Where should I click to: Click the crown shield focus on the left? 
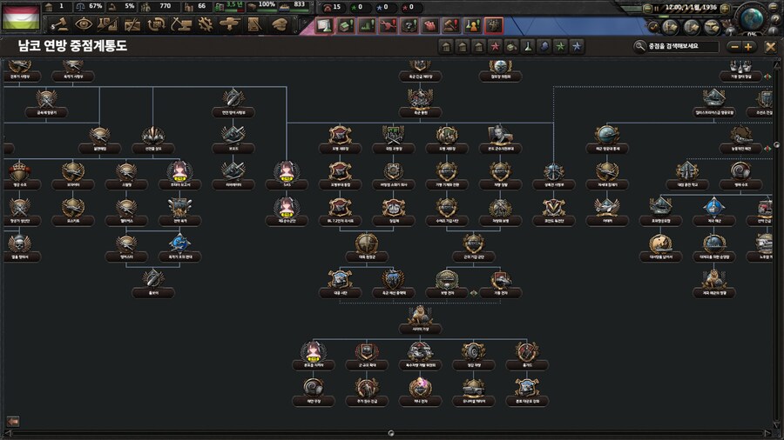click(19, 172)
